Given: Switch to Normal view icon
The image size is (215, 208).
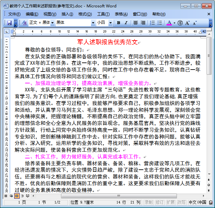Looking at the screenshot, I should click(x=6, y=196).
